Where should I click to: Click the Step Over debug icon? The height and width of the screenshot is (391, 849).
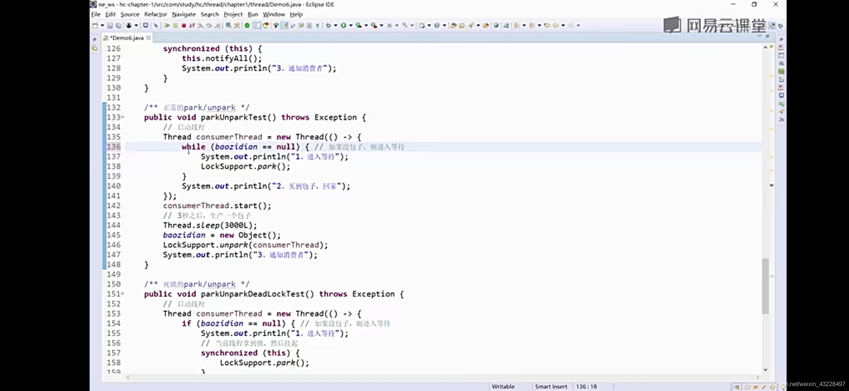pyautogui.click(x=209, y=25)
